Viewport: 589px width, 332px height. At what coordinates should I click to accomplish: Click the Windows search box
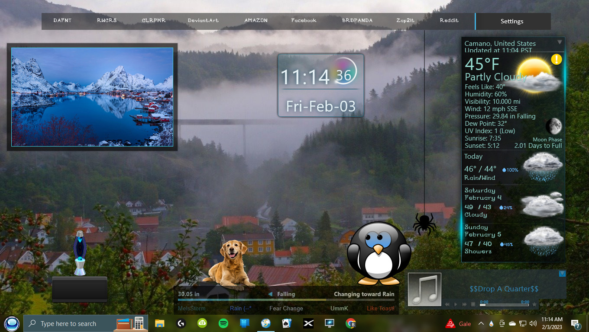[x=69, y=323]
